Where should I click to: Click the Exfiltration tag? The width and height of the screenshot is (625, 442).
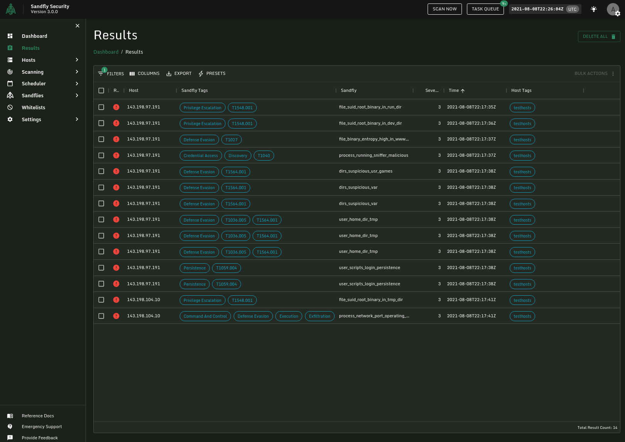320,317
